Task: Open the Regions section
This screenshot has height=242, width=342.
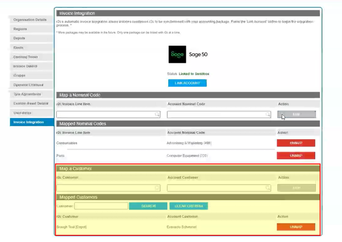Action: click(30, 29)
